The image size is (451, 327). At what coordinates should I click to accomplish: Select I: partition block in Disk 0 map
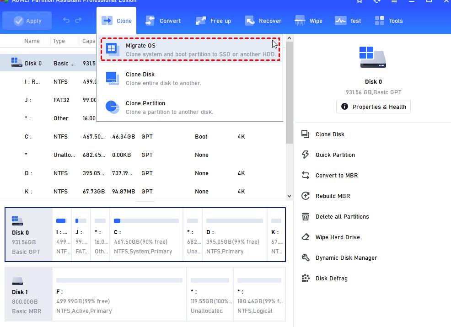click(x=62, y=235)
